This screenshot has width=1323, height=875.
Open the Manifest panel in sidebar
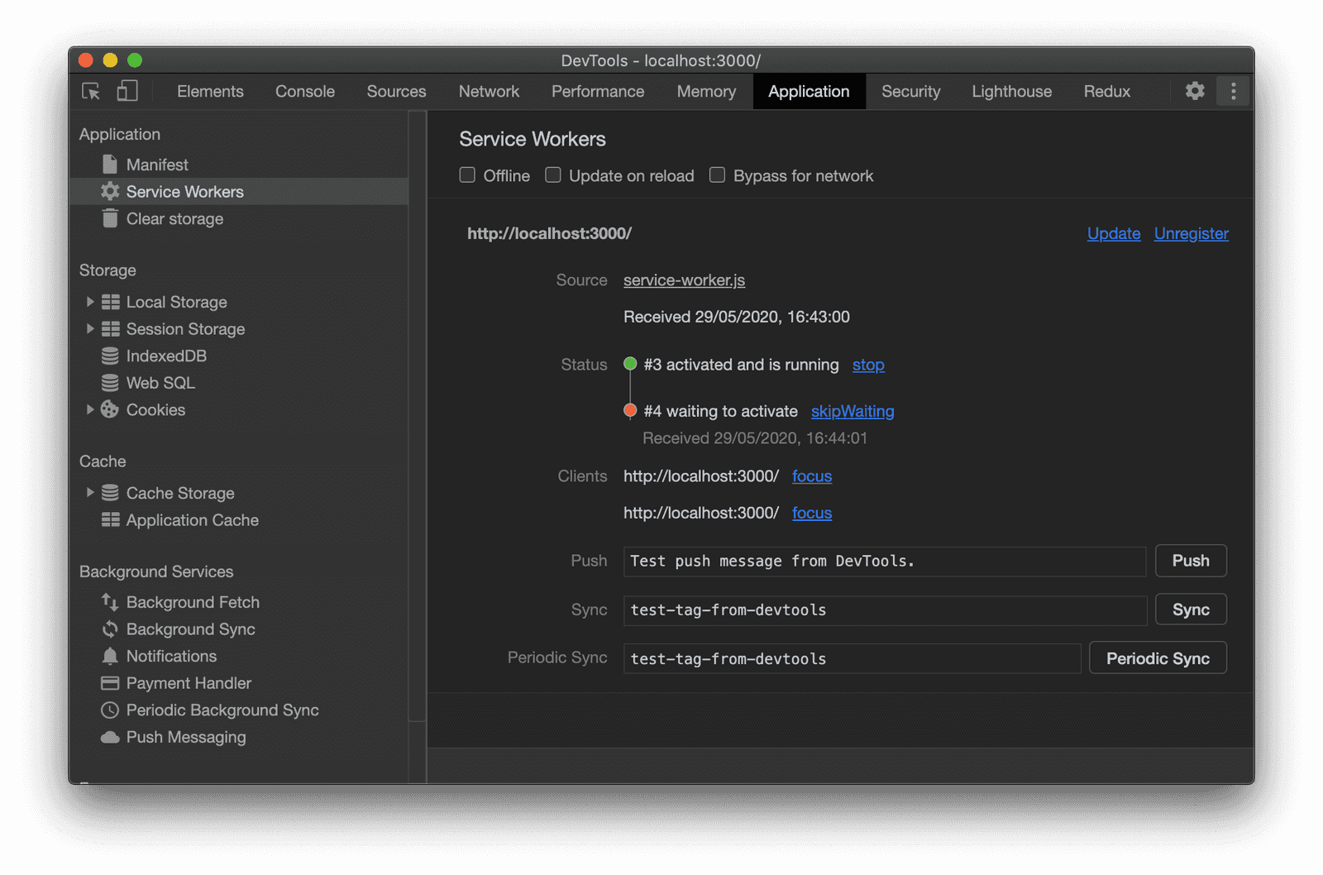click(157, 164)
